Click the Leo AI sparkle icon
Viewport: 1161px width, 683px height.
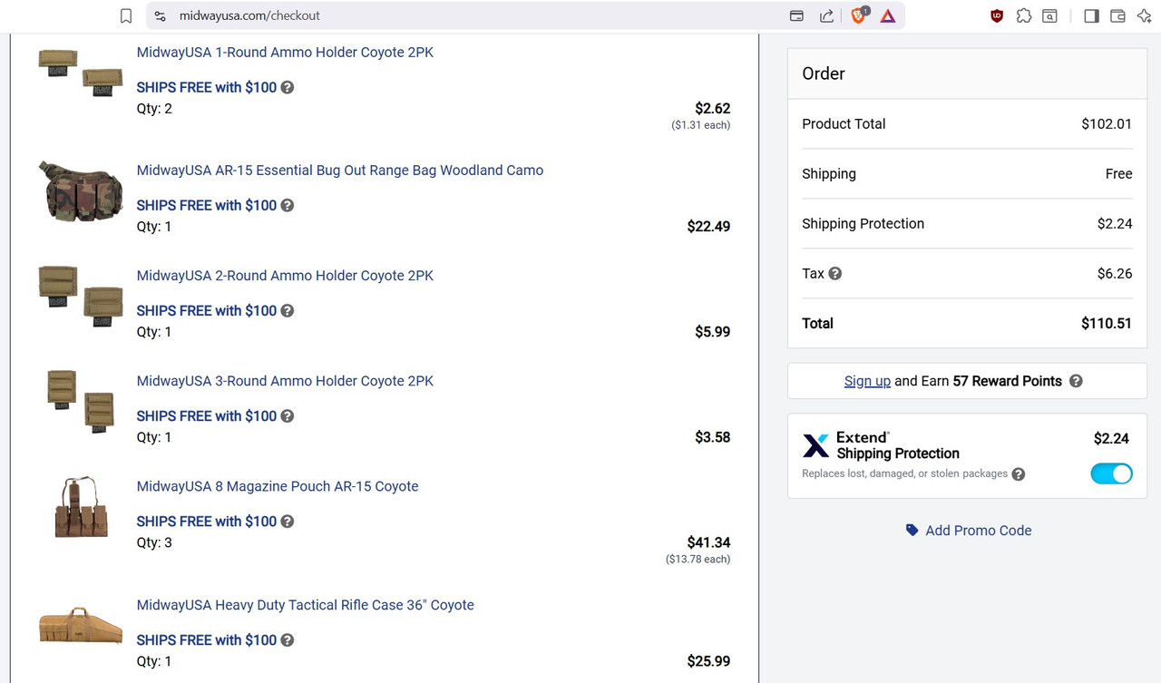[x=1145, y=15]
